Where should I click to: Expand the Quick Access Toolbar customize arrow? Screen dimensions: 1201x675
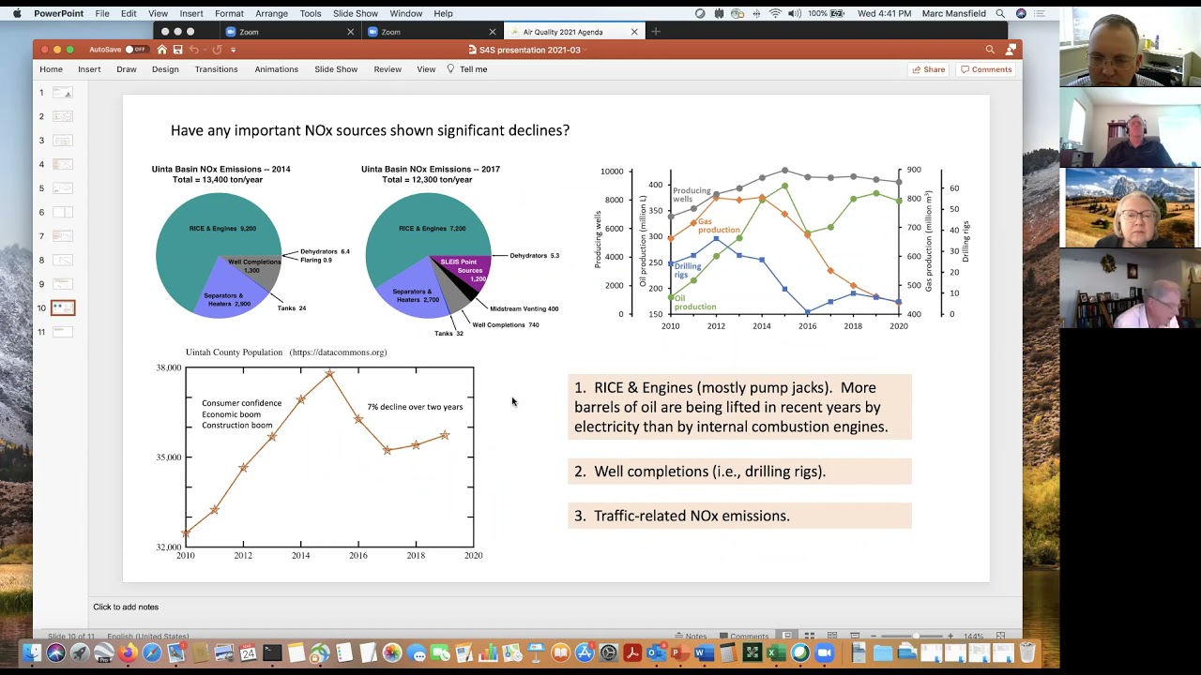234,50
